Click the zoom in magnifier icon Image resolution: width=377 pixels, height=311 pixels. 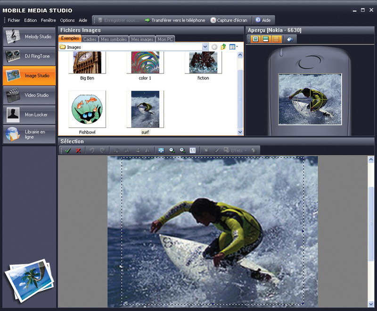click(182, 151)
